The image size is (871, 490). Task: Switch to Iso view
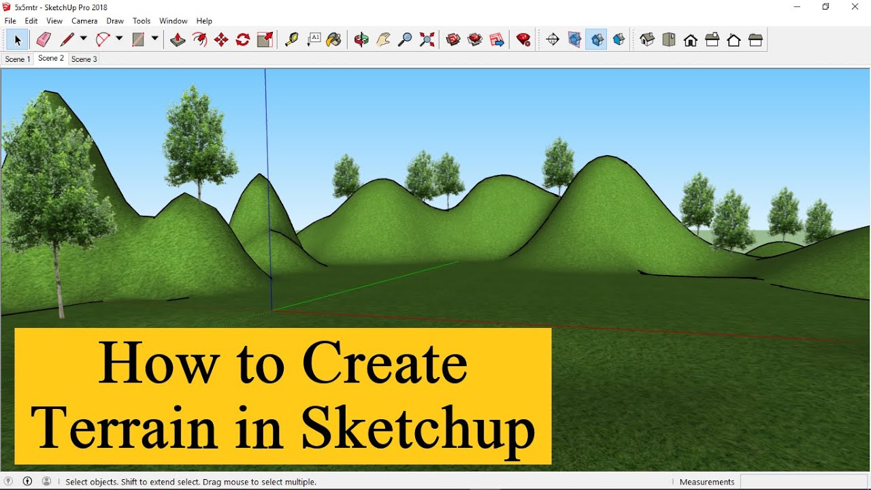[647, 40]
